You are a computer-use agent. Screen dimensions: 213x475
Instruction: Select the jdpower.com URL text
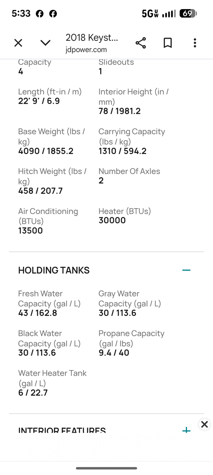pos(86,50)
